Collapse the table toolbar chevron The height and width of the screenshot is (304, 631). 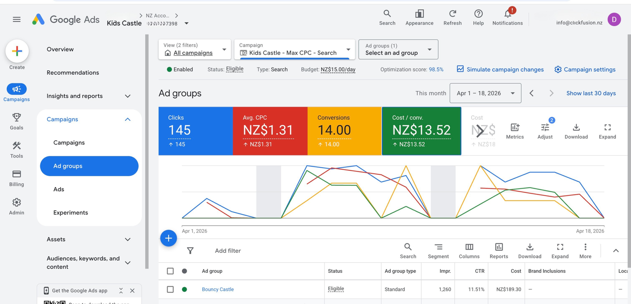pos(616,251)
